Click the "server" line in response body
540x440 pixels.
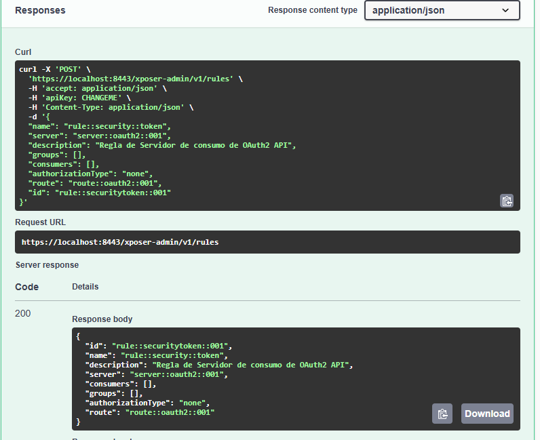pos(157,375)
